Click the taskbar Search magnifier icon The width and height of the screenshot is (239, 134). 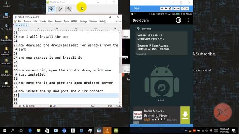tap(13, 131)
